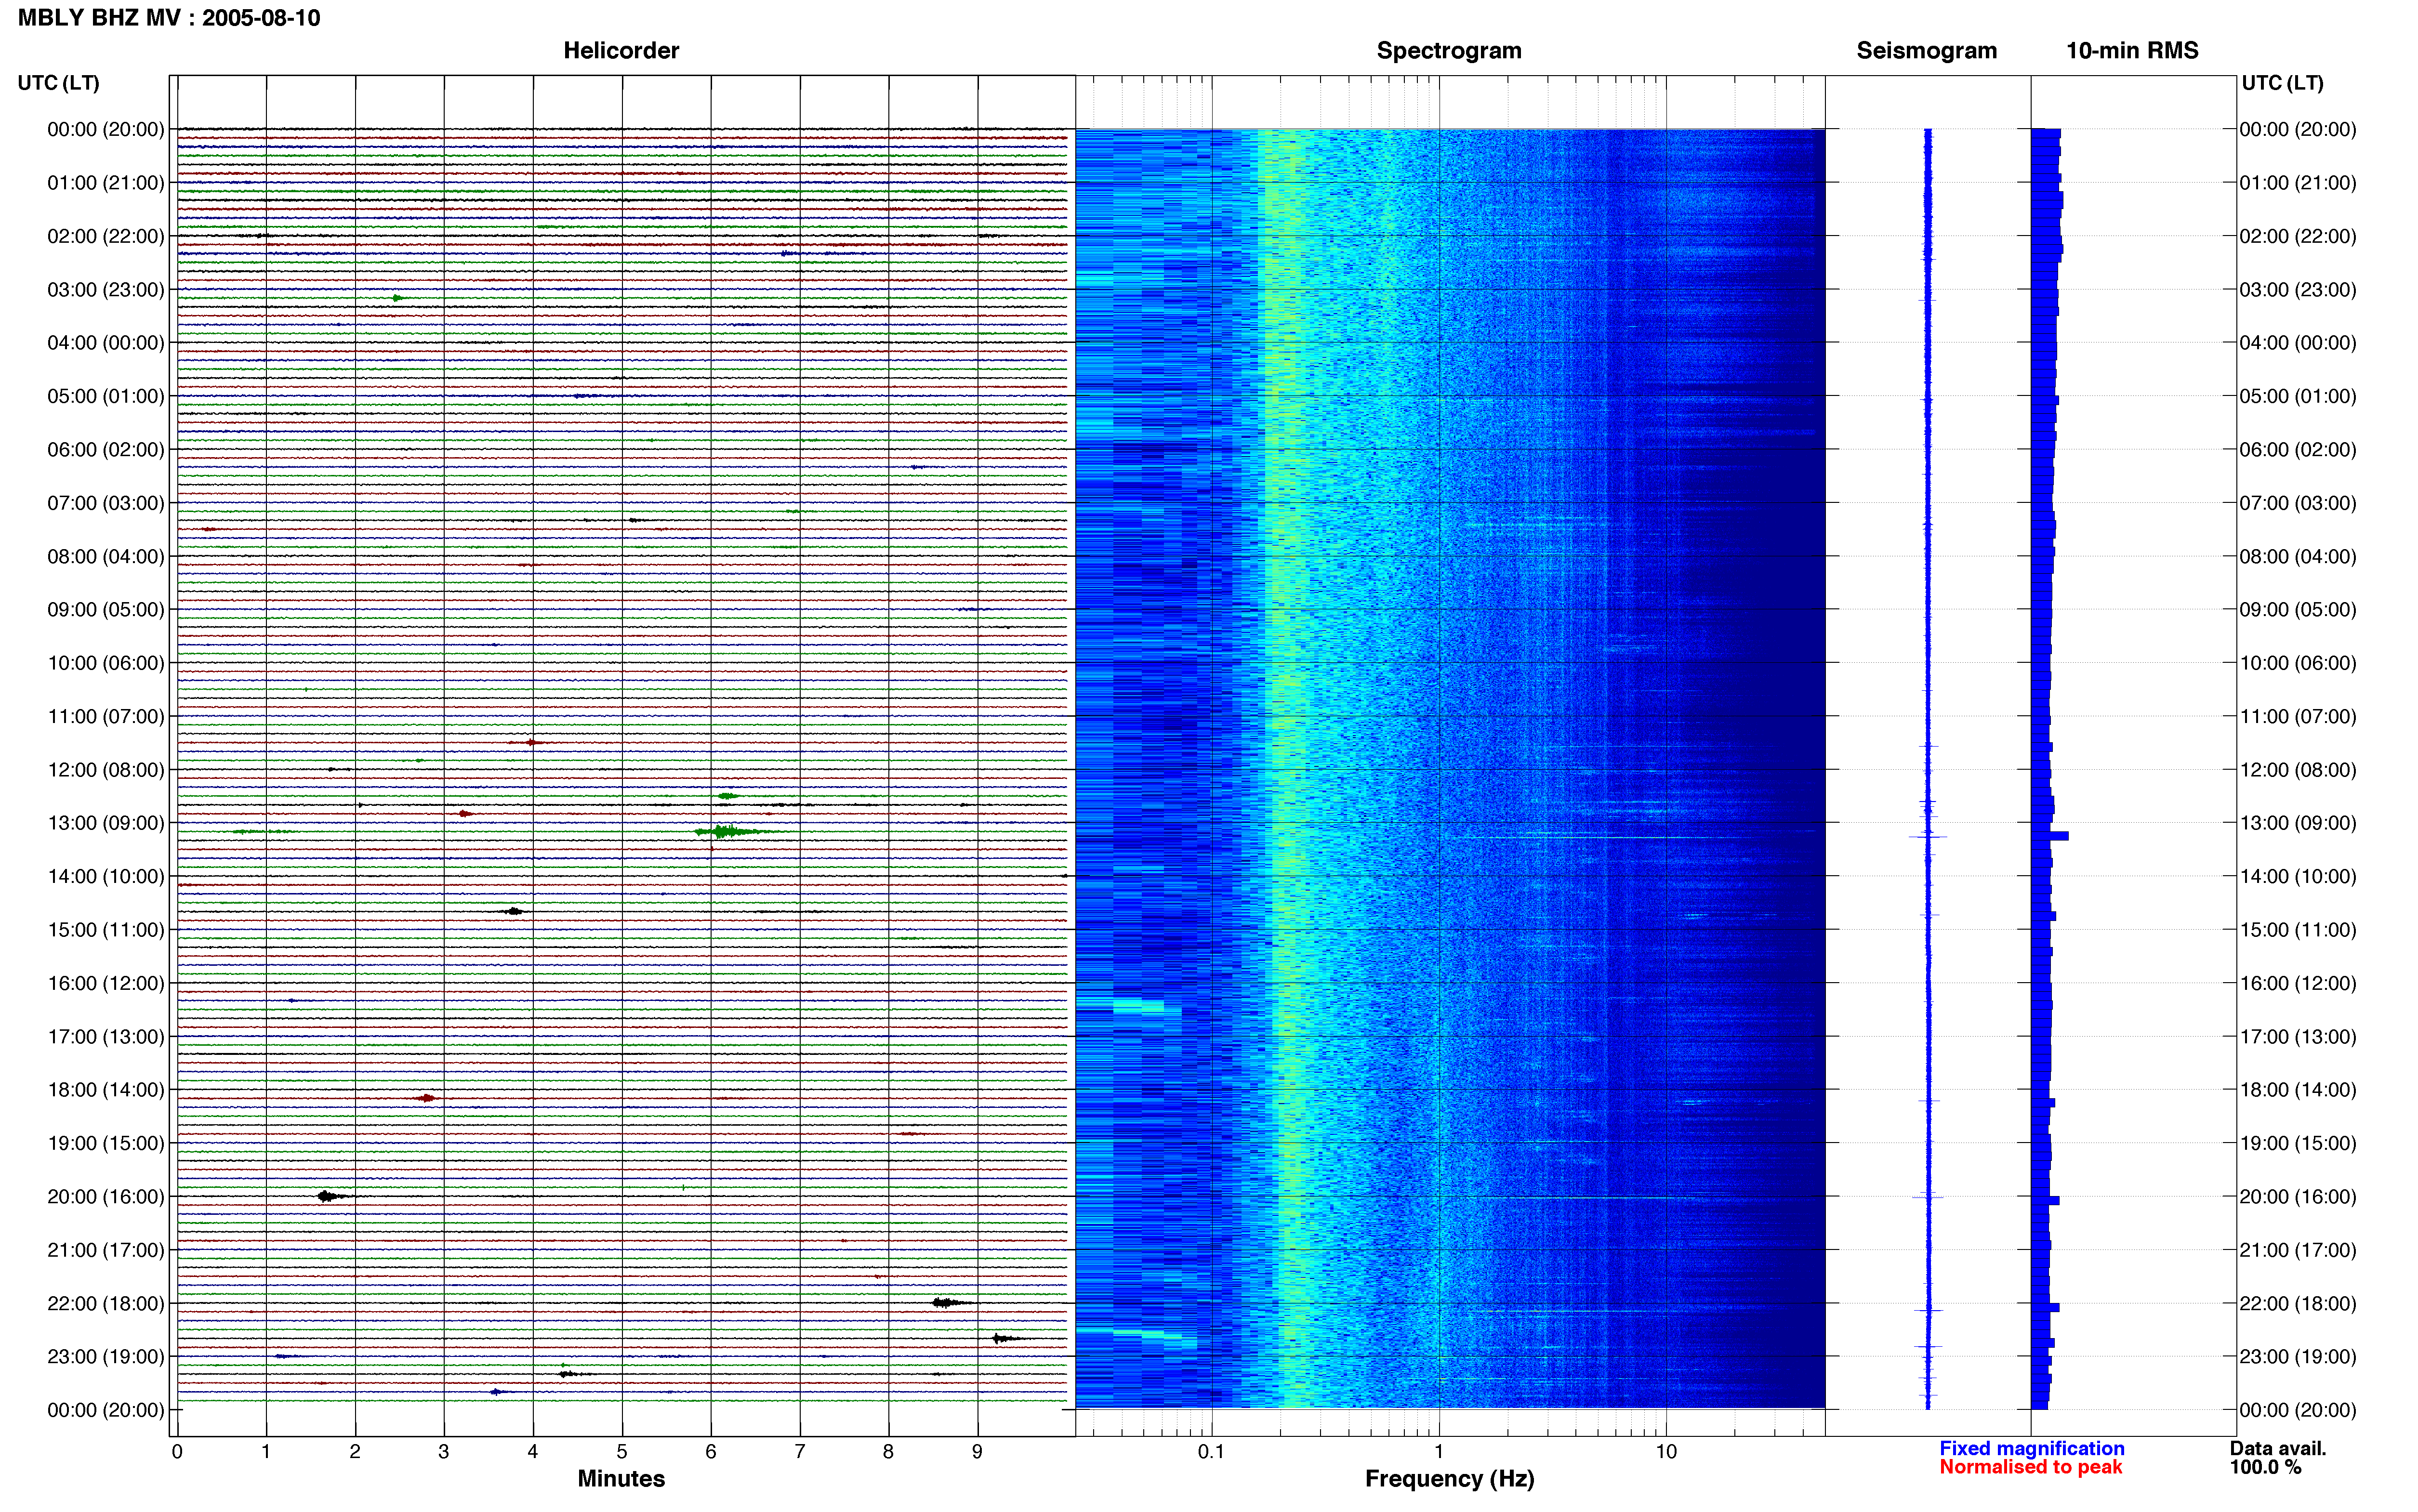Click the '10-min RMS' panel heading
This screenshot has width=2418, height=1512.
tap(2132, 50)
